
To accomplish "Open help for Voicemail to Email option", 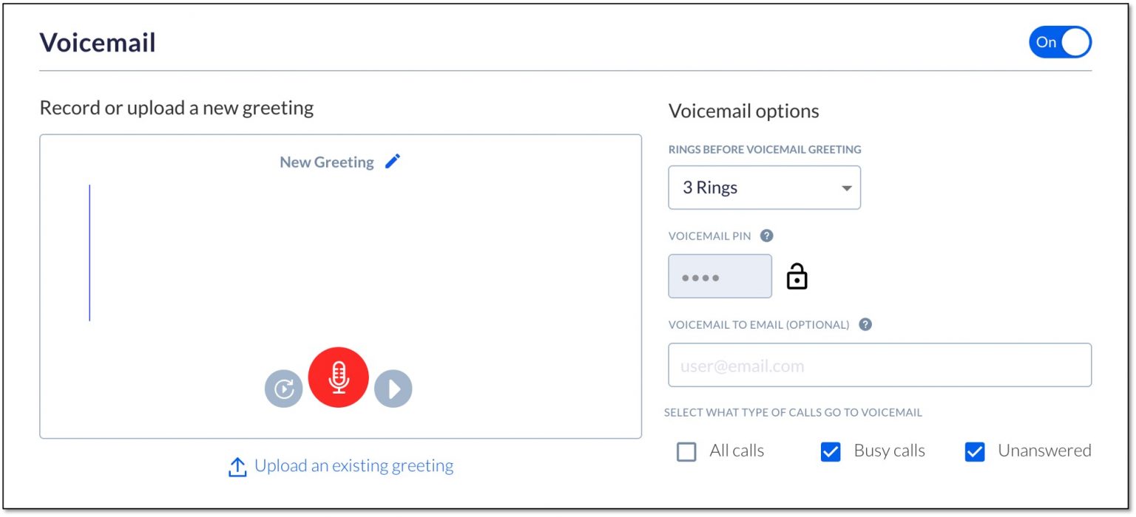I will click(864, 323).
